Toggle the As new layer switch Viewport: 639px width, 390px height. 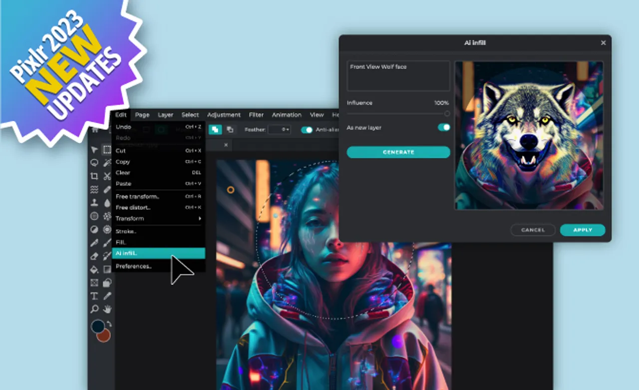444,127
